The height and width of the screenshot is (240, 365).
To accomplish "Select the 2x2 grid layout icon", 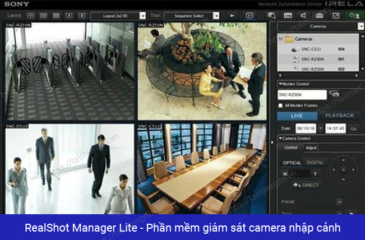I will (31, 16).
